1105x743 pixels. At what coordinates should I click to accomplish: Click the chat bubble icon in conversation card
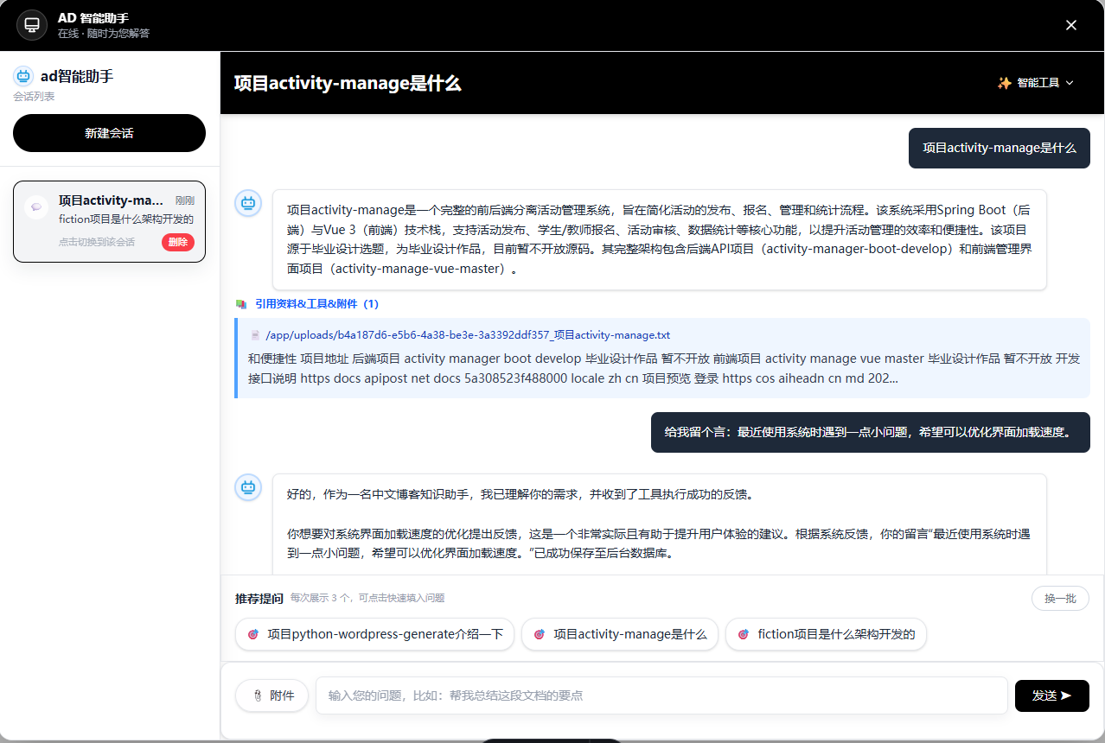point(35,206)
